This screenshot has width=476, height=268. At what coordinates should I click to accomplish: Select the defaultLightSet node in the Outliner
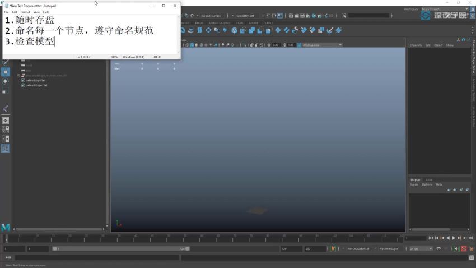[x=35, y=81]
